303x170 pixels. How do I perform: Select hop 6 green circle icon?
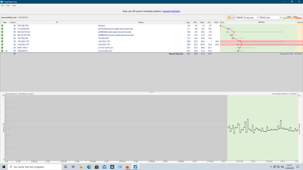click(2, 41)
